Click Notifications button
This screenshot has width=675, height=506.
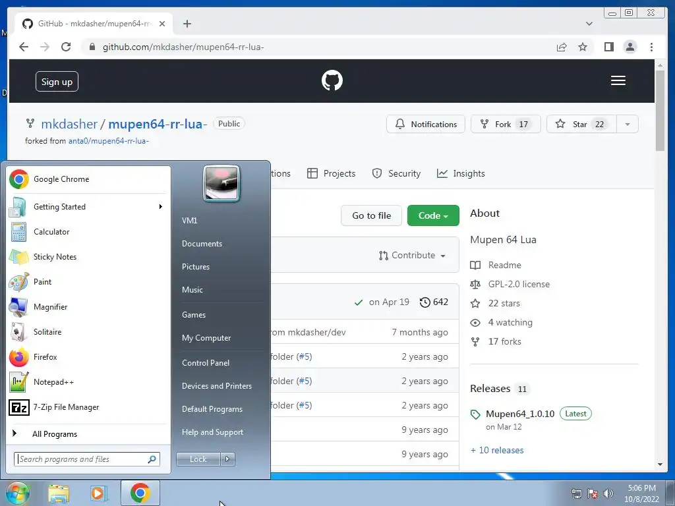point(426,124)
